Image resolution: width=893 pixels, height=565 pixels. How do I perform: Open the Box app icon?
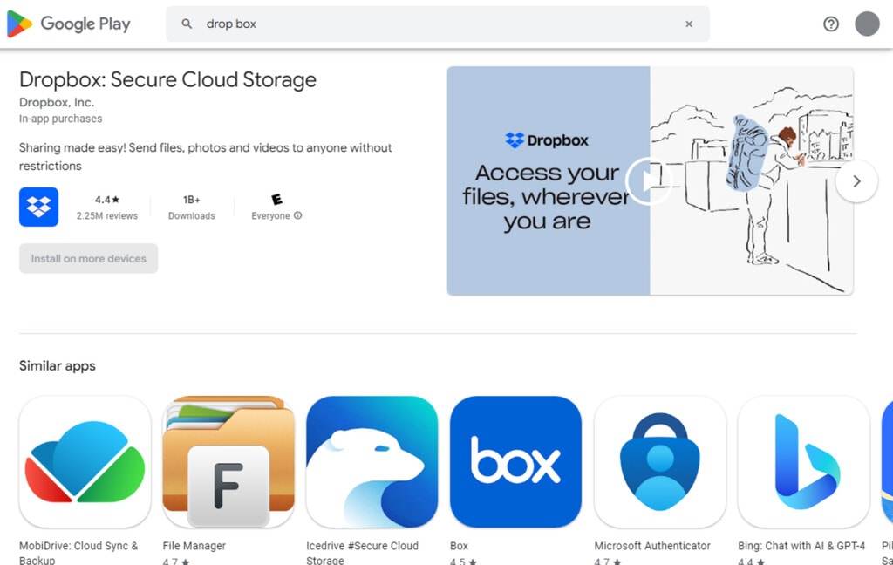click(x=516, y=462)
